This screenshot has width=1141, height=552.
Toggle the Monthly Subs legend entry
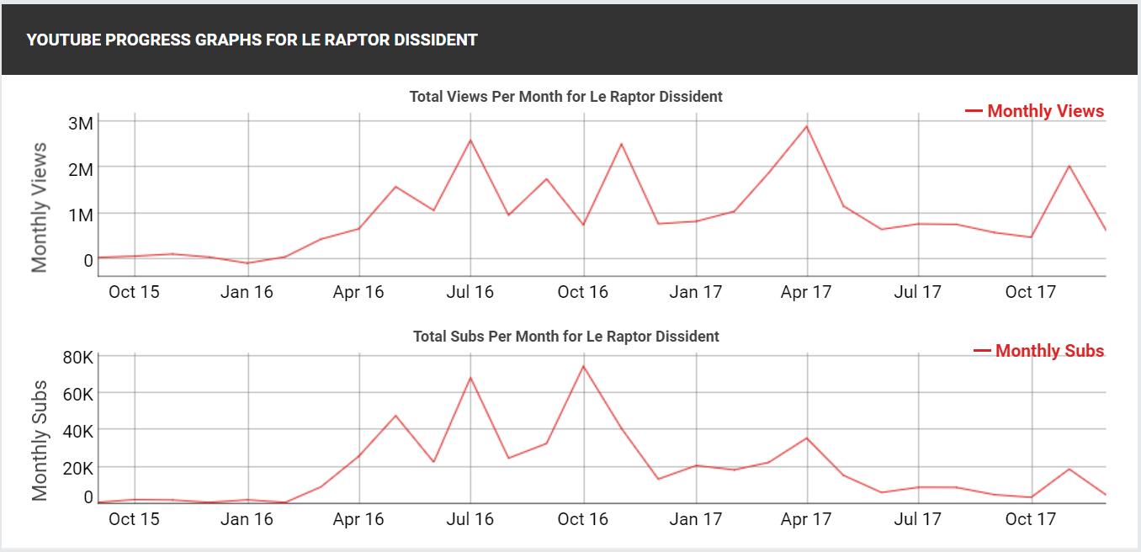pos(1038,351)
